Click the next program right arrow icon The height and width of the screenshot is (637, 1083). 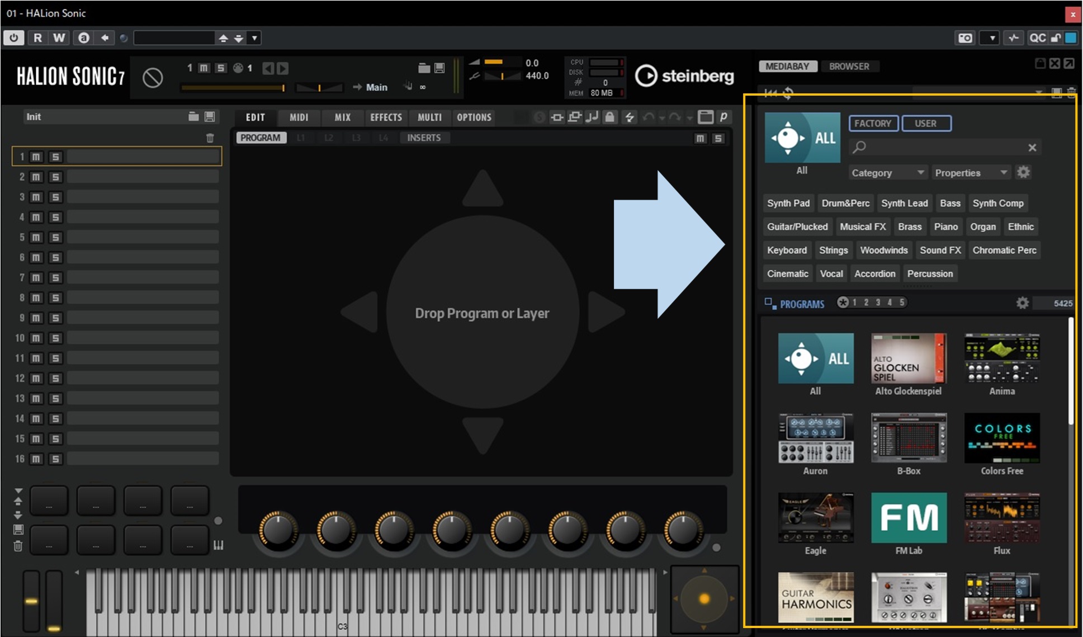pyautogui.click(x=283, y=68)
